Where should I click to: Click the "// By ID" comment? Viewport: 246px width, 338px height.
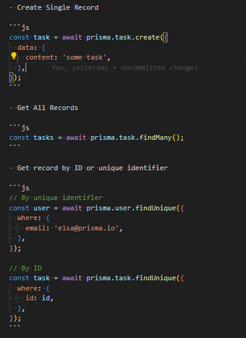(x=25, y=268)
